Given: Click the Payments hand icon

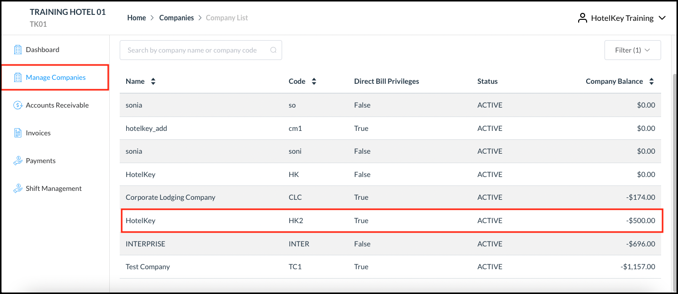Looking at the screenshot, I should click(x=18, y=161).
